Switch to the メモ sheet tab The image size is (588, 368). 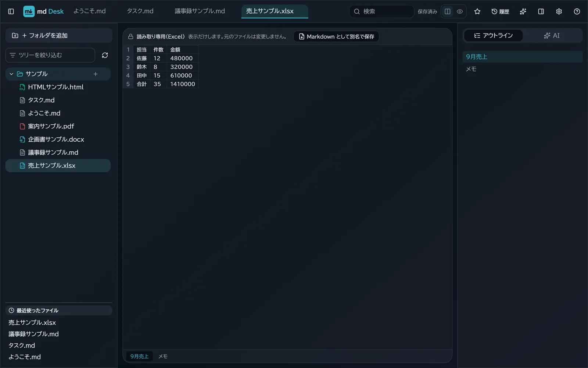[163, 356]
